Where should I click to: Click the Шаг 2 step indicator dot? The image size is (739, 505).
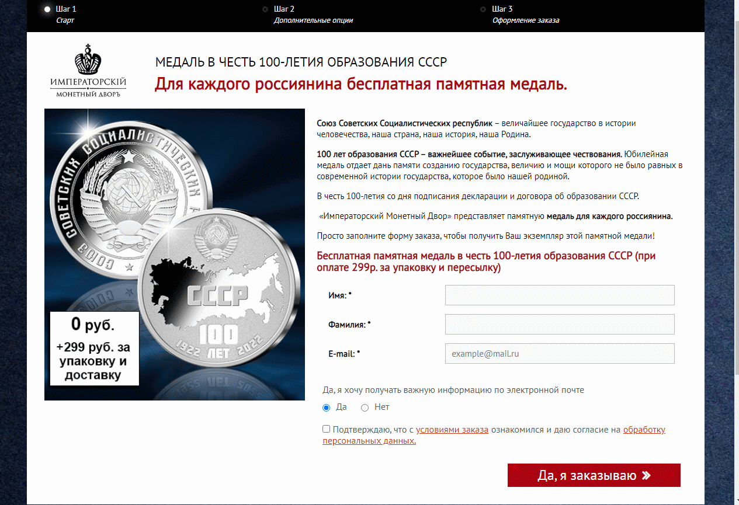coord(265,9)
